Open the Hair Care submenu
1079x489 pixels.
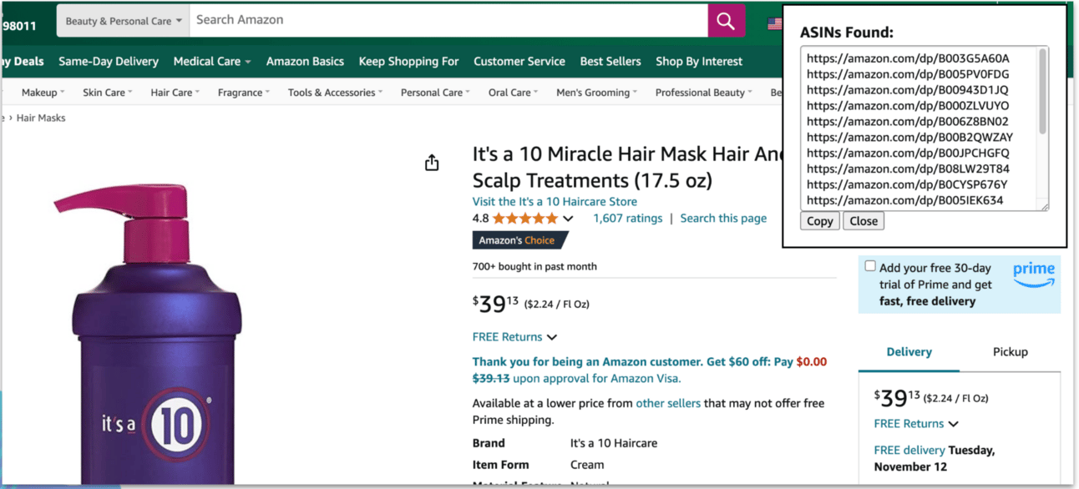175,93
